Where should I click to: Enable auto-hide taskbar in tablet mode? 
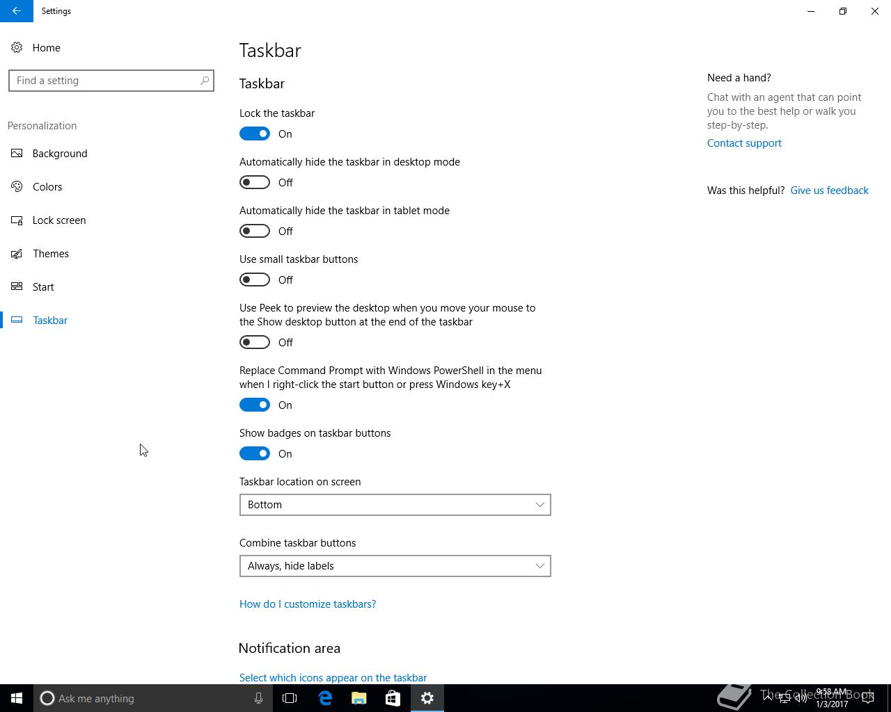coord(255,231)
